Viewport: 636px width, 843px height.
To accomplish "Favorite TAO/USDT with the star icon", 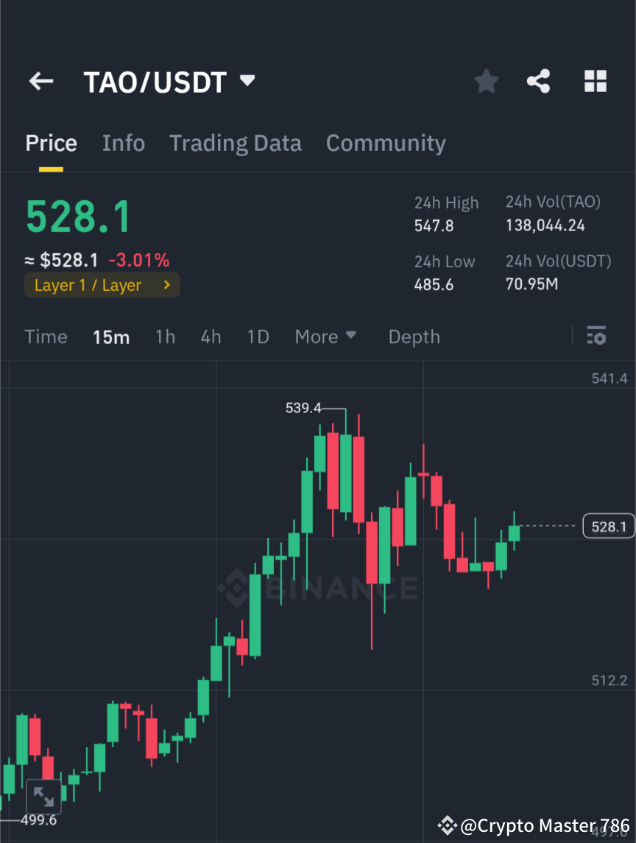I will (x=486, y=81).
